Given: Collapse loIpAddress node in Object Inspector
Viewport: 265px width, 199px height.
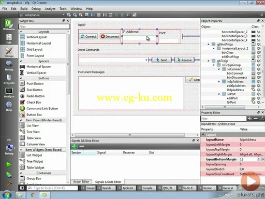Looking at the screenshot, I should click(x=219, y=81).
